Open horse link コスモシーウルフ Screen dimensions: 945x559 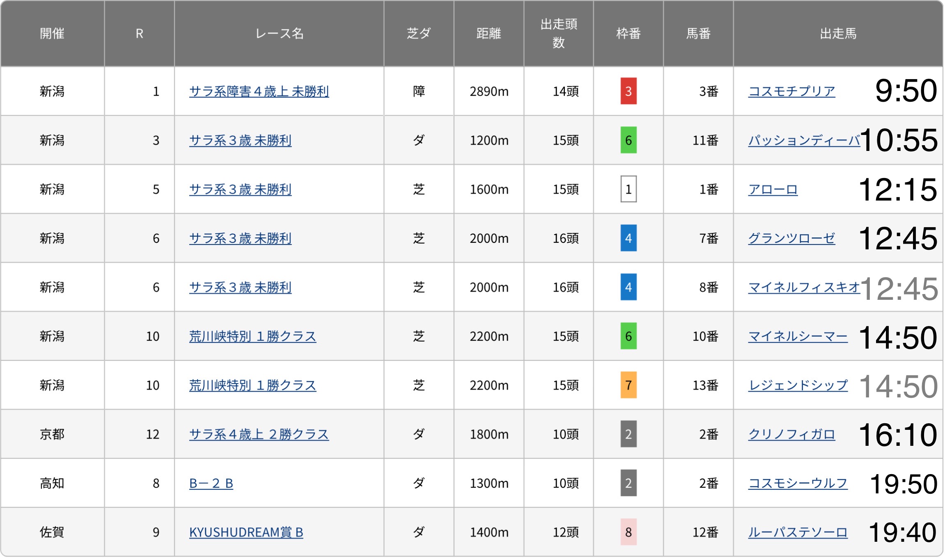click(x=797, y=483)
